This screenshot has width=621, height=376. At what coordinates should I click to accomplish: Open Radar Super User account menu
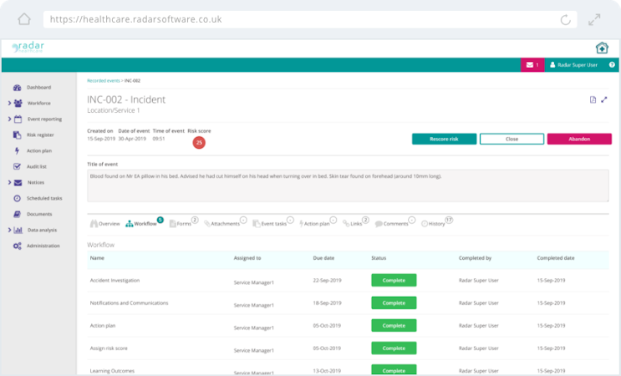click(573, 65)
